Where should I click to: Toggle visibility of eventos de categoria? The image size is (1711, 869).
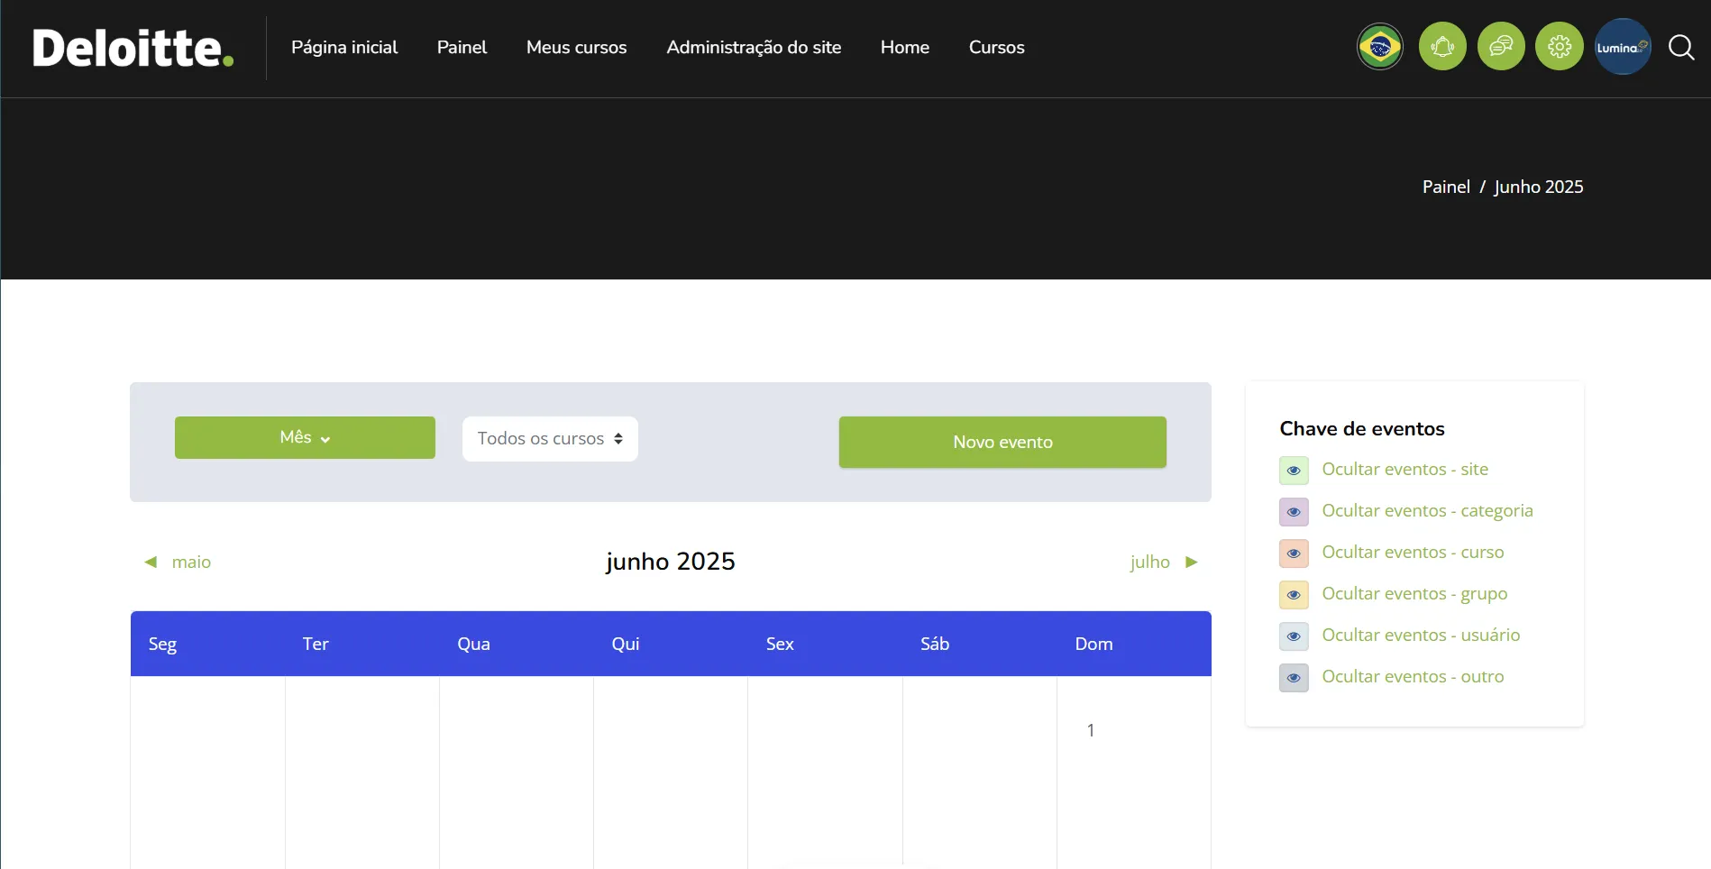[1294, 511]
